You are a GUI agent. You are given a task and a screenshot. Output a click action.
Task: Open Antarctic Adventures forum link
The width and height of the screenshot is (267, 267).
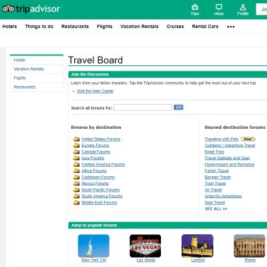(223, 196)
